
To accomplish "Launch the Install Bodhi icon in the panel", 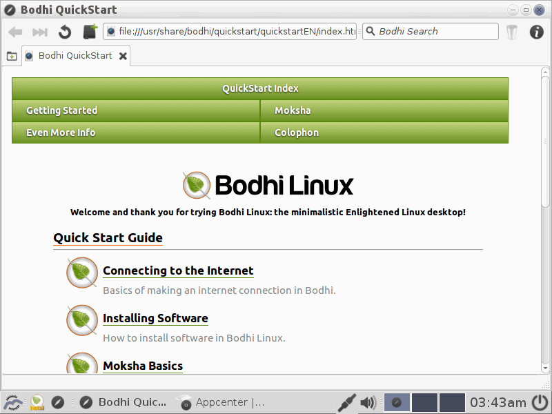I will (37, 402).
